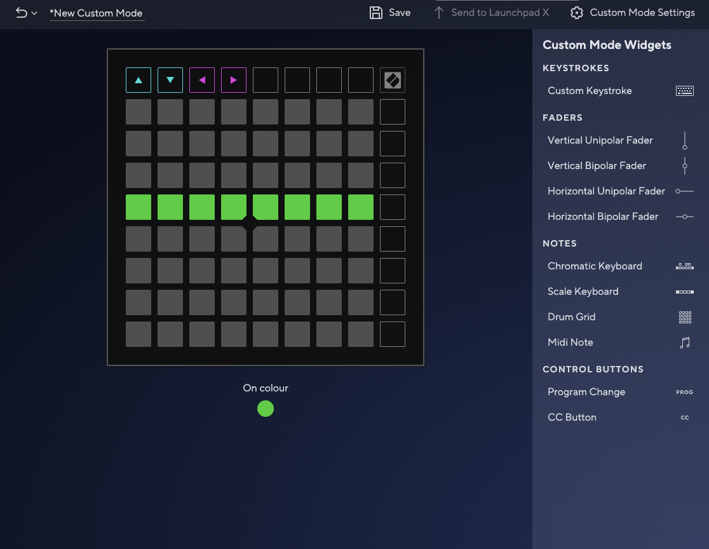Click the up arrow pad button

point(138,80)
